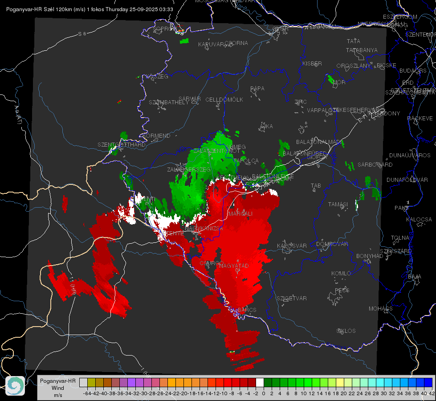Click the PECS city label
Viewport: 436px width, 401px height.
click(342, 290)
